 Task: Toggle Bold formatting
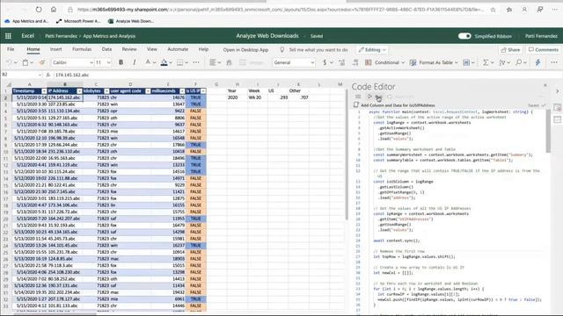(x=121, y=62)
